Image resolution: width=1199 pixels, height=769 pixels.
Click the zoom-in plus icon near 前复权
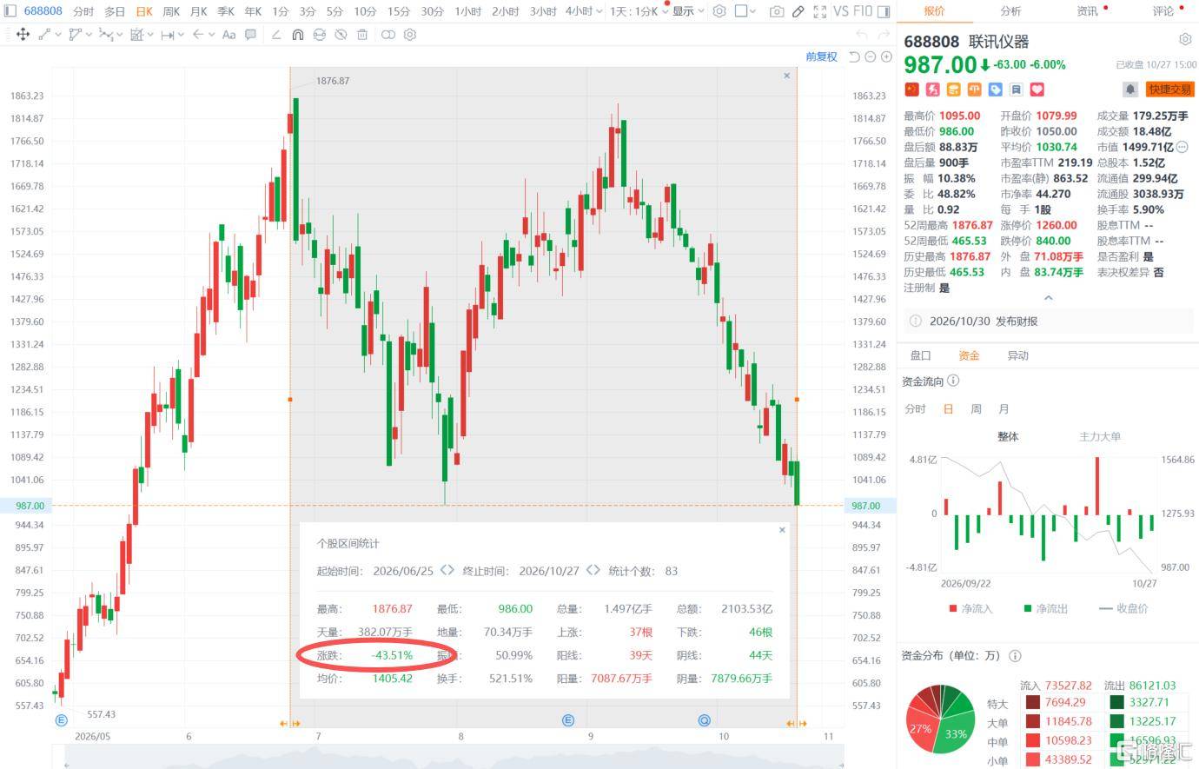point(886,56)
